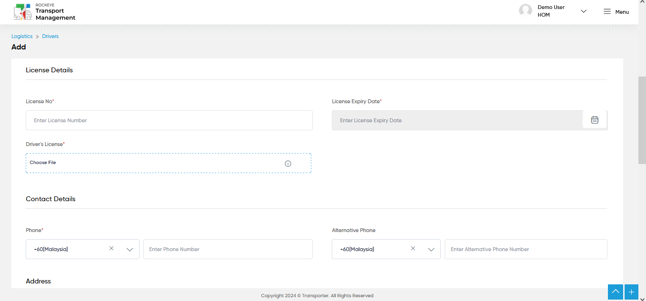
Task: Go to Logistics breadcrumb link
Action: 22,36
